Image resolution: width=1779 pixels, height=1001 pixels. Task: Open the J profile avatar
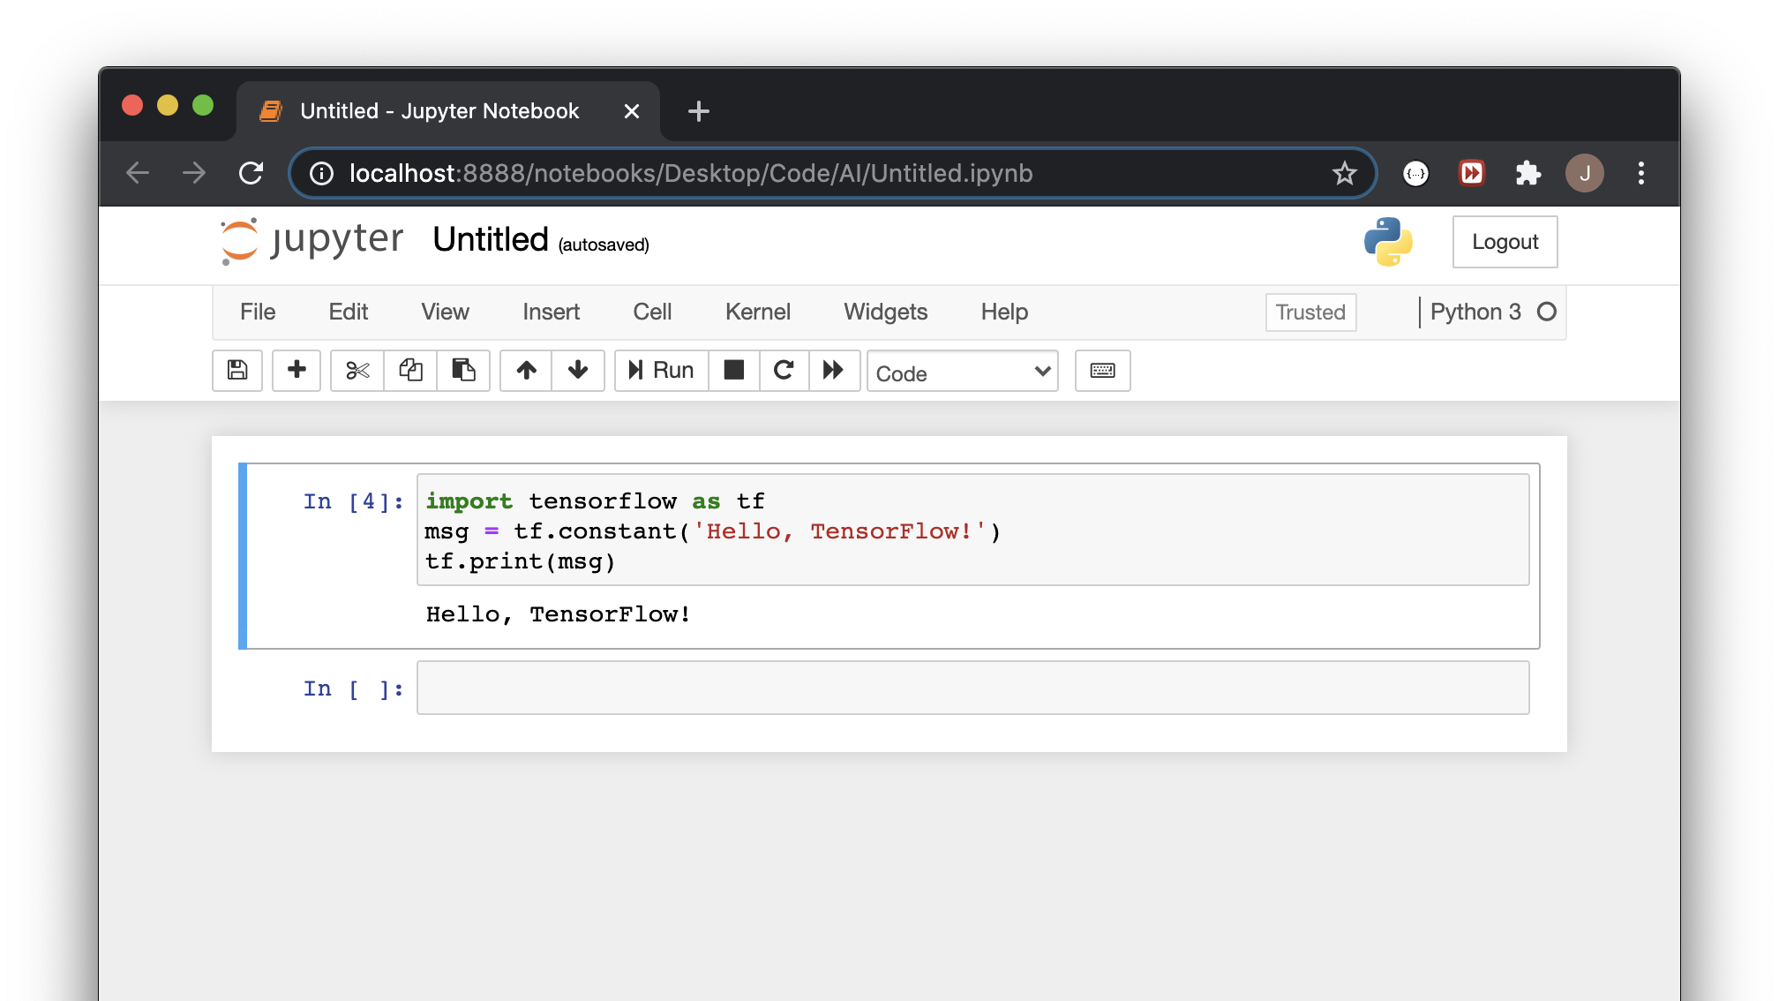(1585, 173)
